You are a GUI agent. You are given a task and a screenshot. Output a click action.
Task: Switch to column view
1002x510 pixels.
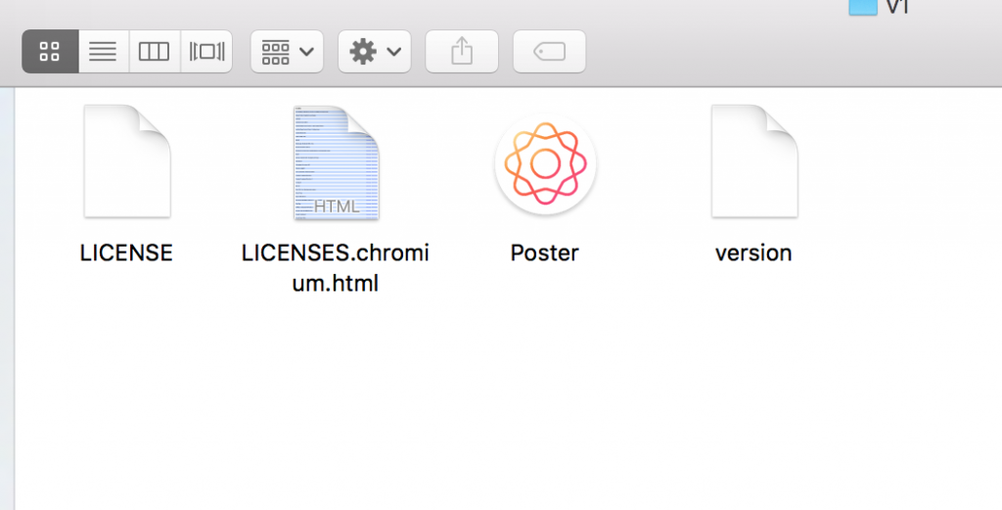(x=155, y=51)
